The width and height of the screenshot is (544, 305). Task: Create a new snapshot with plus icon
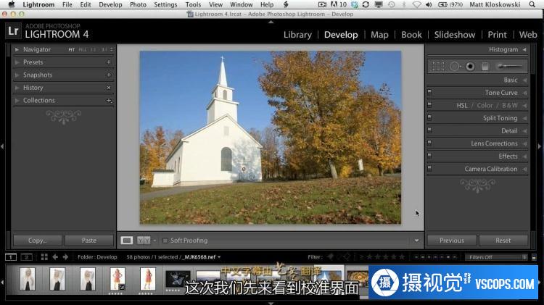click(109, 75)
